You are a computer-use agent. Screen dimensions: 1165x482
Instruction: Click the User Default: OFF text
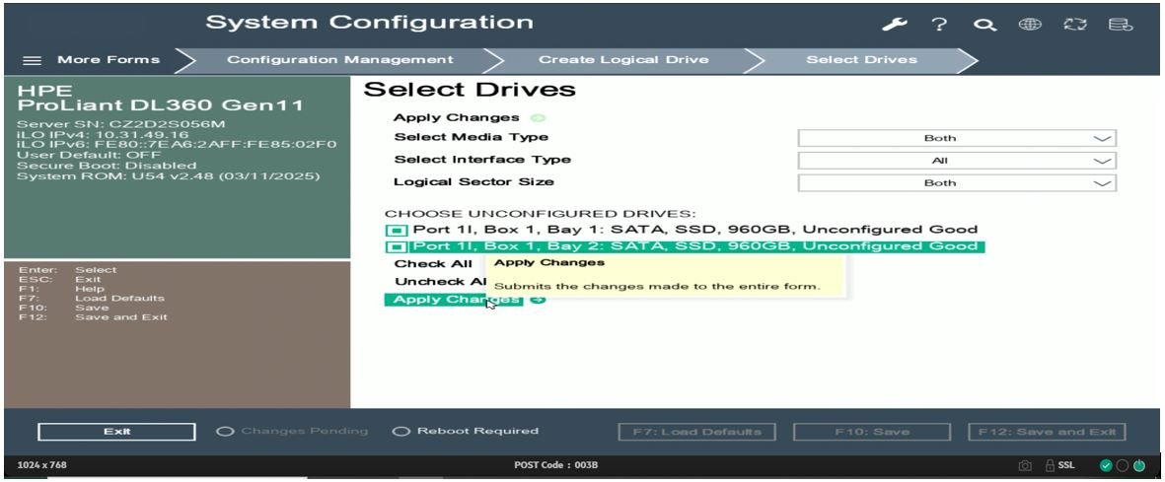tap(89, 155)
